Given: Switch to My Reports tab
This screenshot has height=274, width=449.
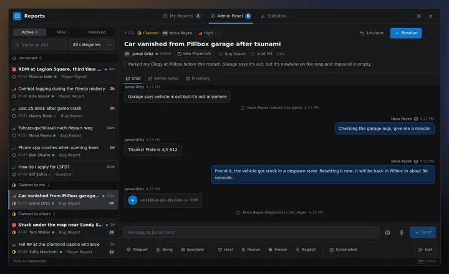Looking at the screenshot, I should coord(181,16).
